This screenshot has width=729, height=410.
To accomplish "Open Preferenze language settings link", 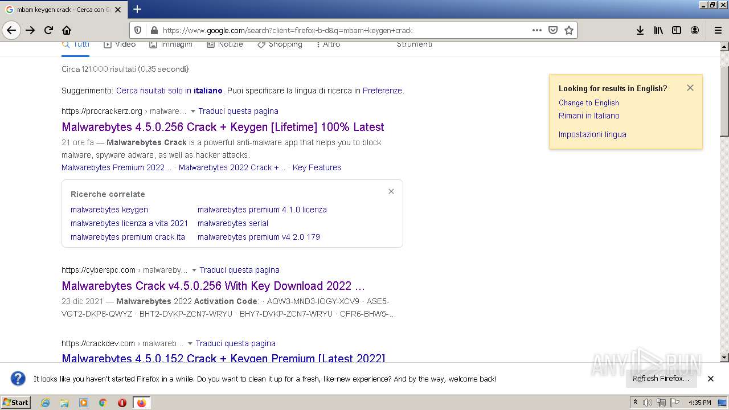I will [x=382, y=91].
